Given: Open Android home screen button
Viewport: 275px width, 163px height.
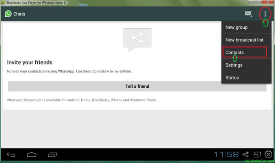Looking at the screenshot, I should 31,155.
